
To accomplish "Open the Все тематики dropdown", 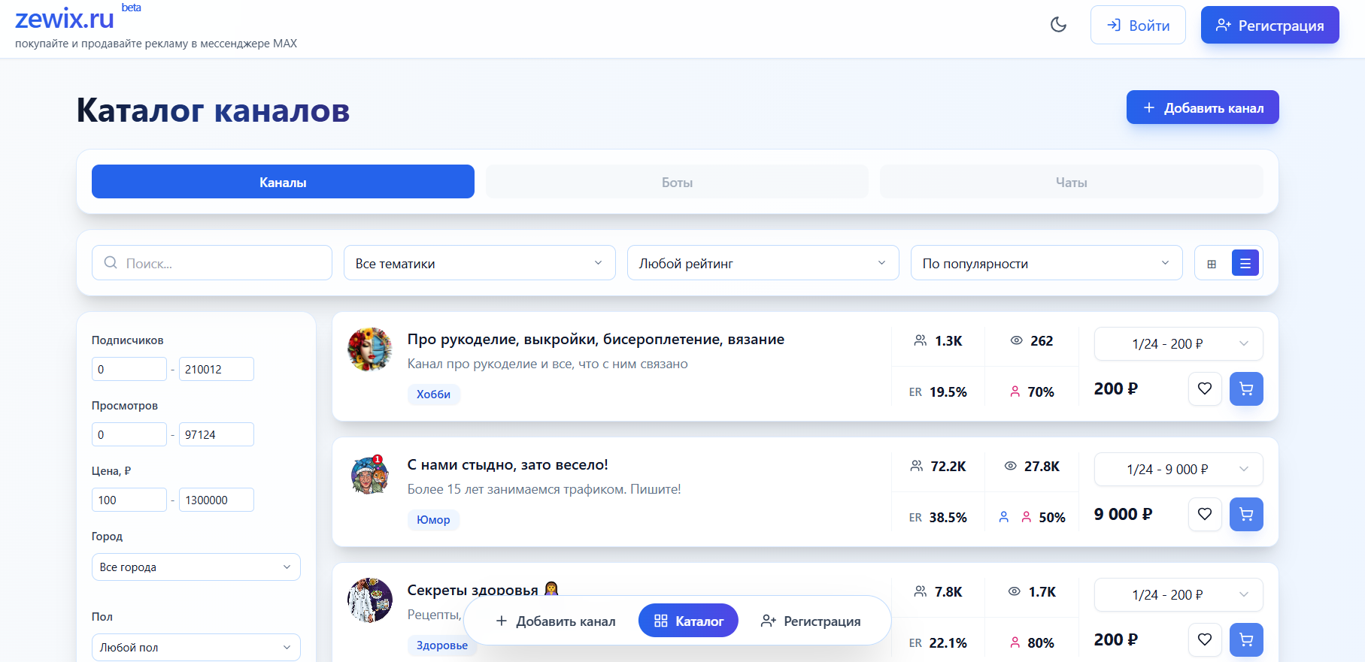I will click(x=479, y=263).
